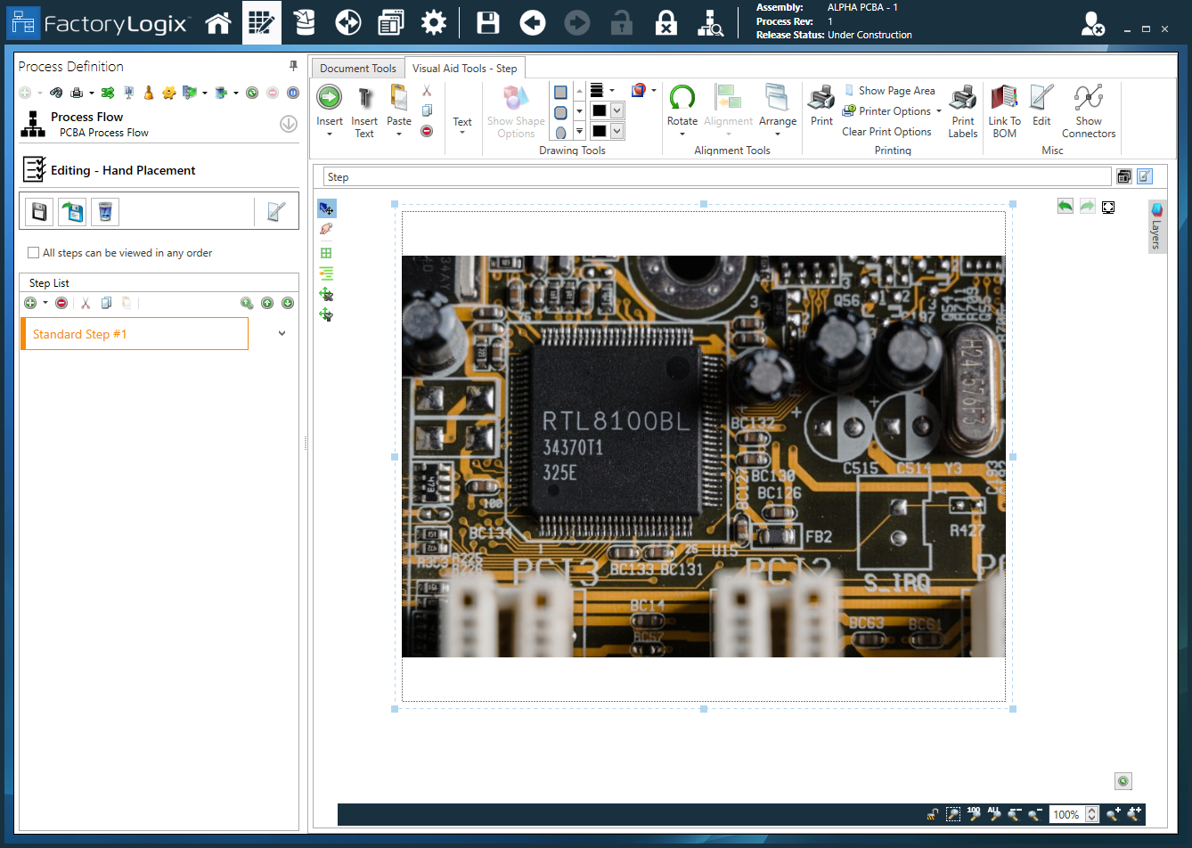Switch to the Document Tools tab
Image resolution: width=1192 pixels, height=848 pixels.
pyautogui.click(x=357, y=68)
